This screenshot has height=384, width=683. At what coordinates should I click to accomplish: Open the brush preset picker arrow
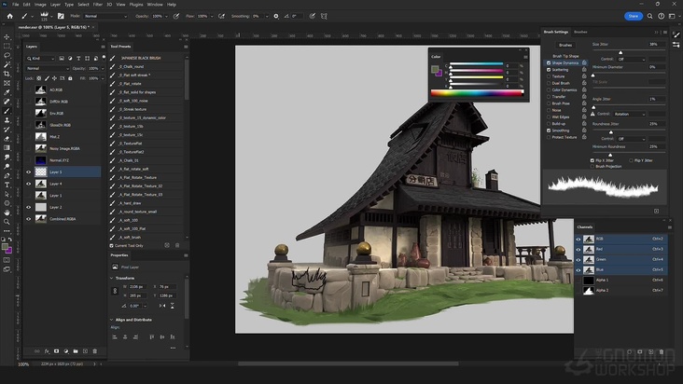[x=51, y=17]
